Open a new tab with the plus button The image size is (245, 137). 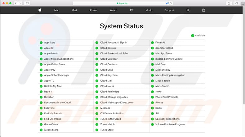coord(243,4)
